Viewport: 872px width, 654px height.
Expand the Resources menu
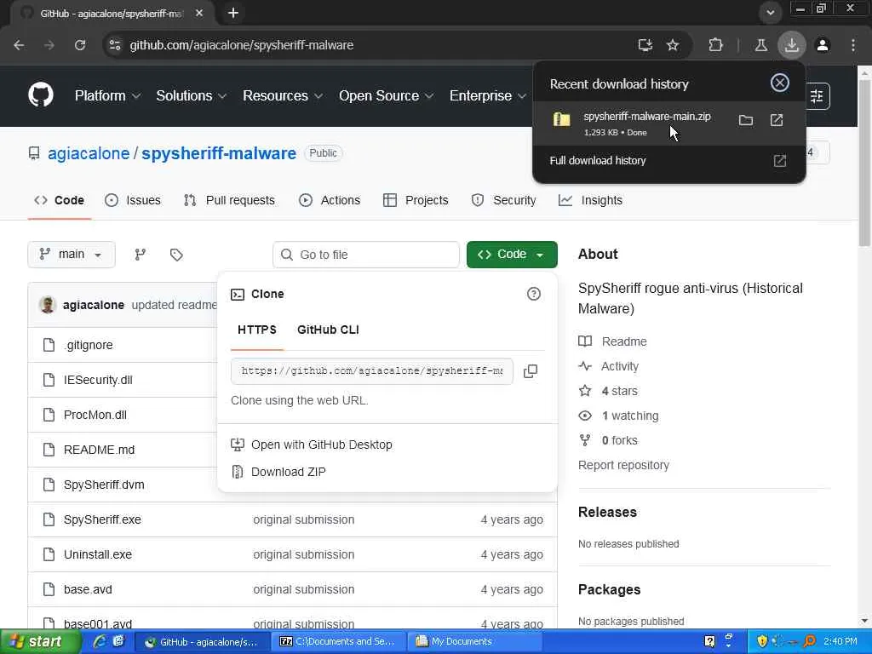pos(283,95)
